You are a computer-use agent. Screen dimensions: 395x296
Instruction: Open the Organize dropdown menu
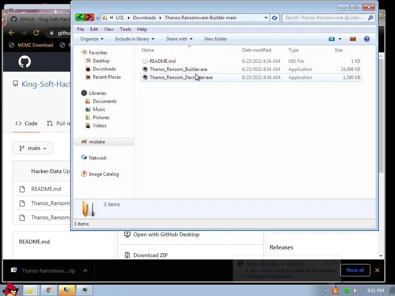92,39
